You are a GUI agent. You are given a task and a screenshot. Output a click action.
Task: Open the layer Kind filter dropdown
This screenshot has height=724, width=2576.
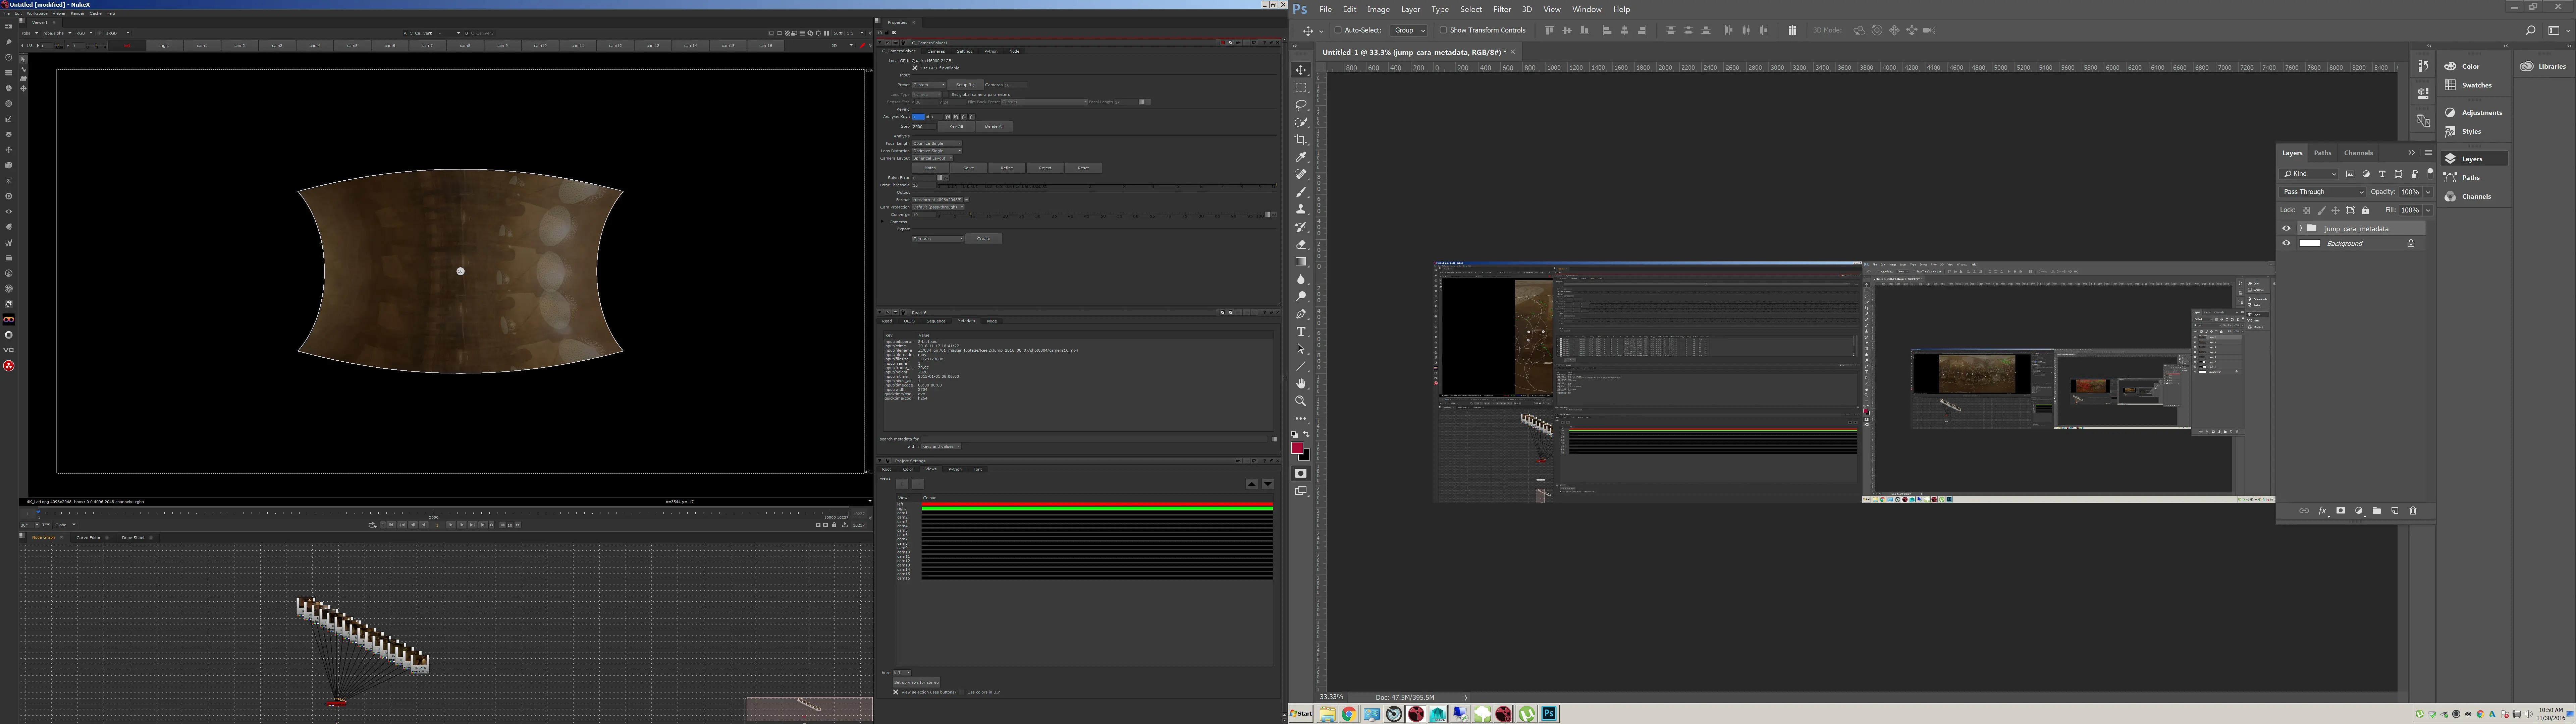coord(2309,174)
